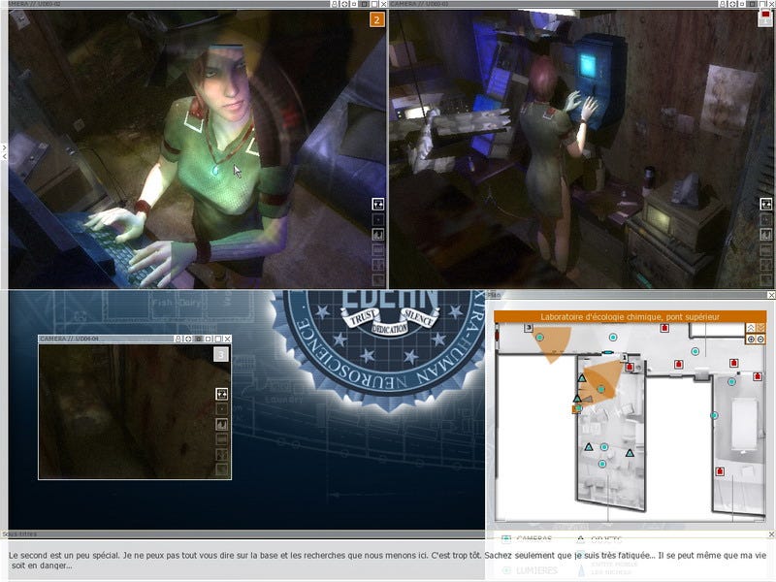This screenshot has height=582, width=776.
Task: Activate camera 1 pan control button
Action: (x=766, y=204)
